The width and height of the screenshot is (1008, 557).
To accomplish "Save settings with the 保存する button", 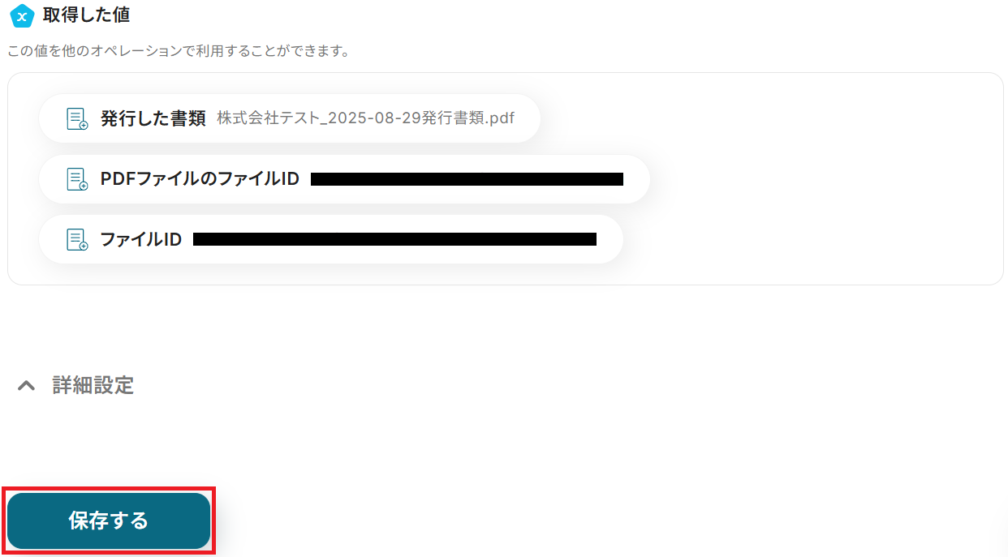I will [109, 521].
